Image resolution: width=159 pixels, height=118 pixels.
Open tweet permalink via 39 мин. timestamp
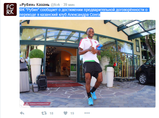[69, 5]
